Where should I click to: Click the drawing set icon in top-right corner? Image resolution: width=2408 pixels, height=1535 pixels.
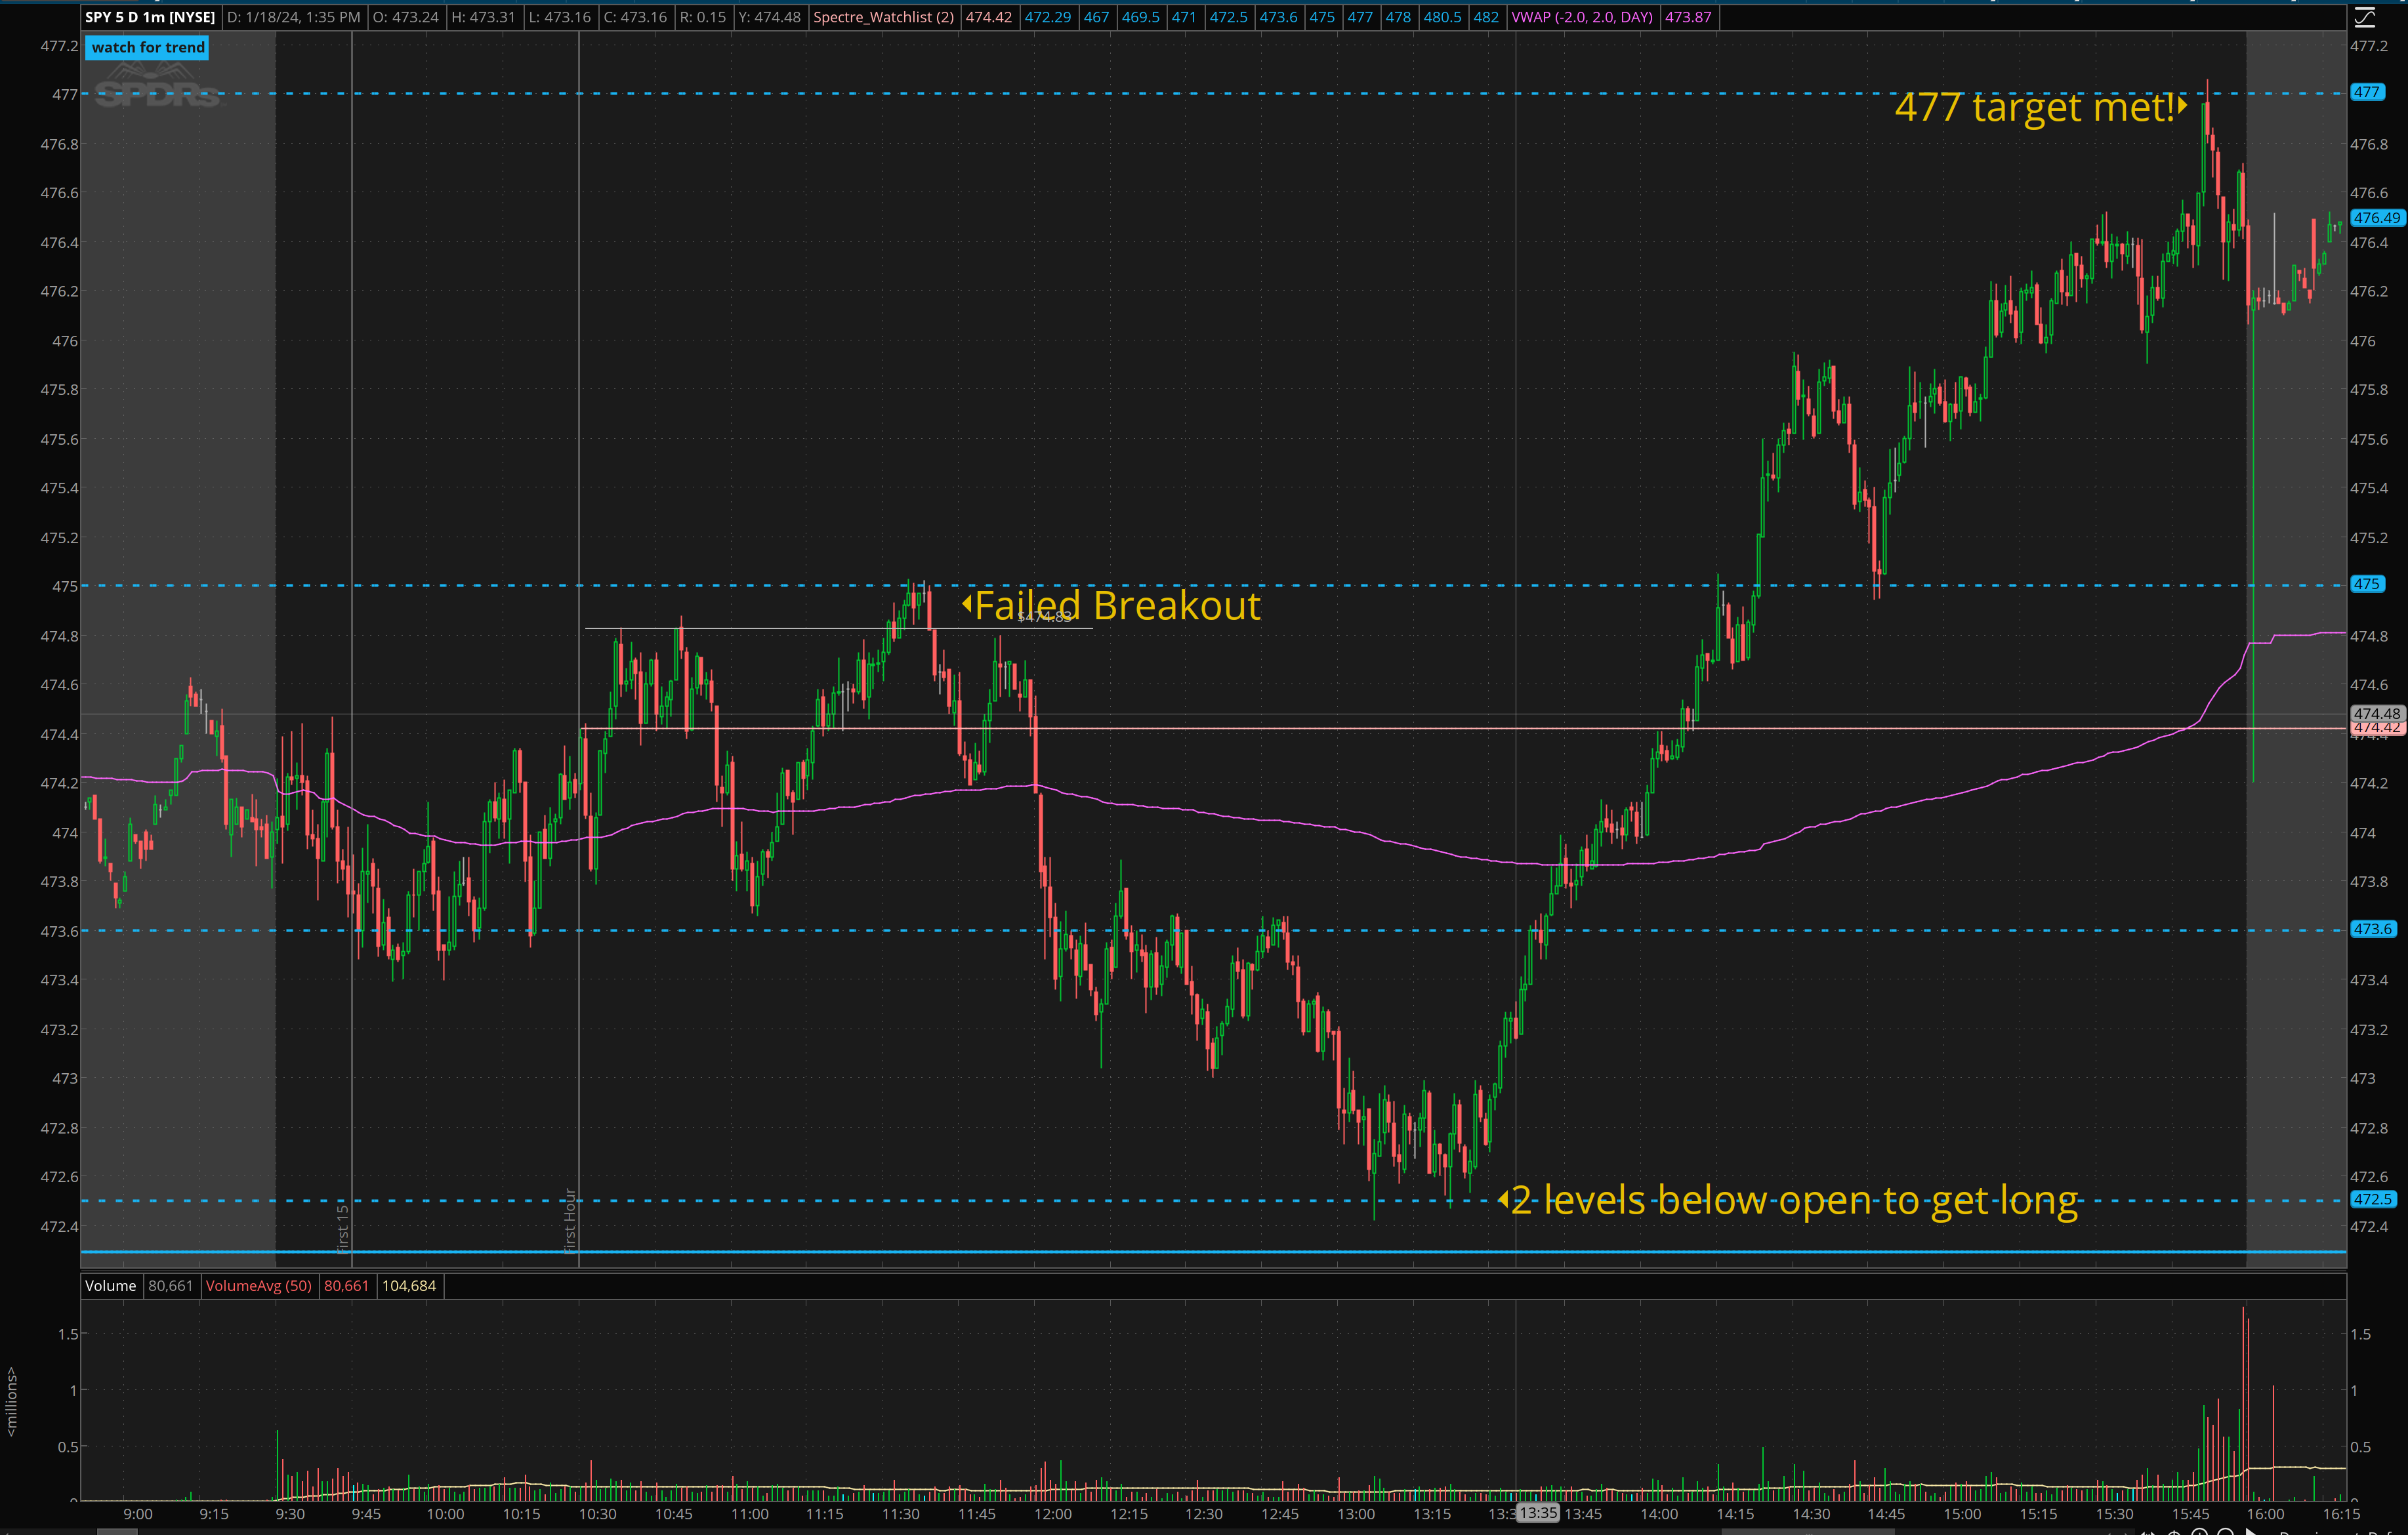coord(2364,17)
